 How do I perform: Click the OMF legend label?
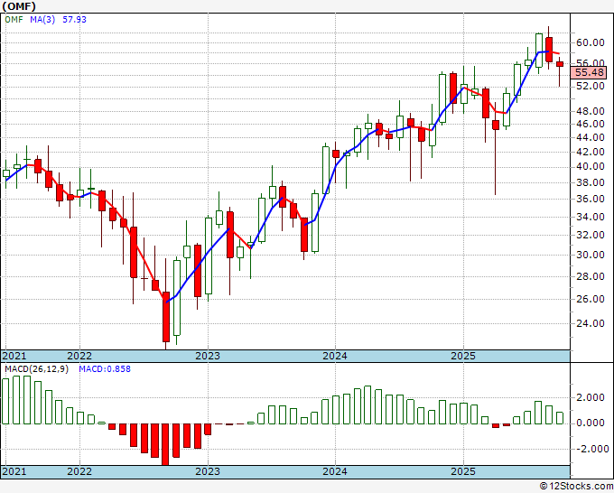click(x=14, y=19)
